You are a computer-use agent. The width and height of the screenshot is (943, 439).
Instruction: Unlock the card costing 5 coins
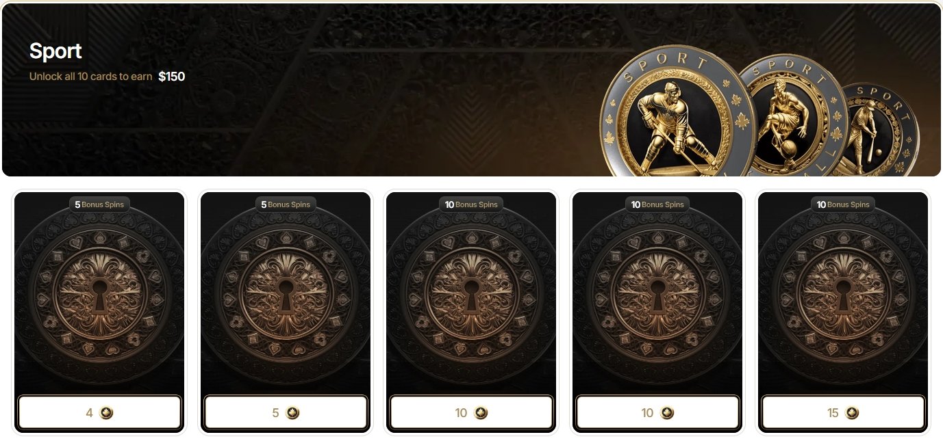click(286, 413)
